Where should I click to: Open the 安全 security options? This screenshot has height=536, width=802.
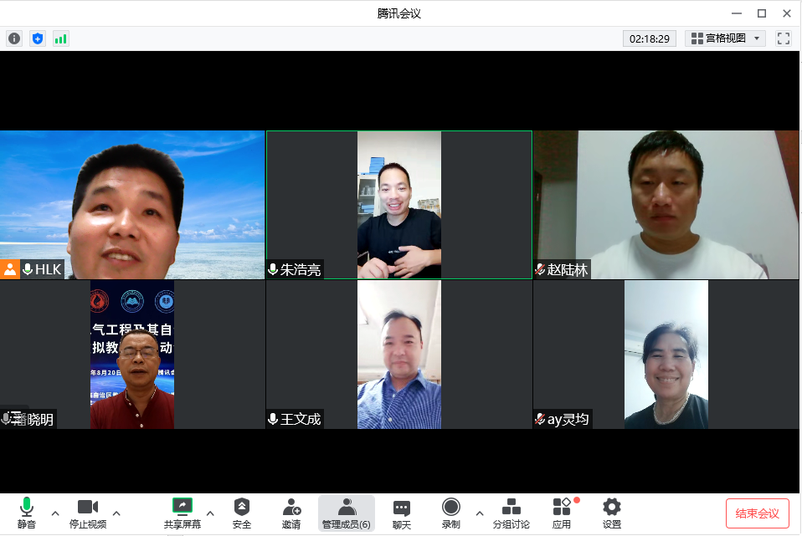(241, 513)
